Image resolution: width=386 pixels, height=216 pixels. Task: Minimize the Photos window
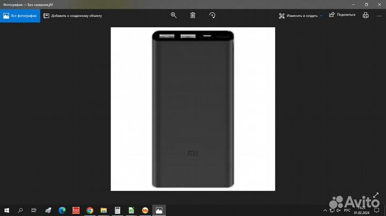click(x=353, y=4)
